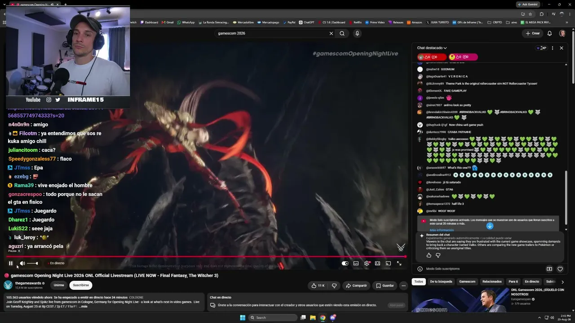Image resolution: width=575 pixels, height=323 pixels.
Task: Show more filter chips with arrow
Action: [x=562, y=282]
